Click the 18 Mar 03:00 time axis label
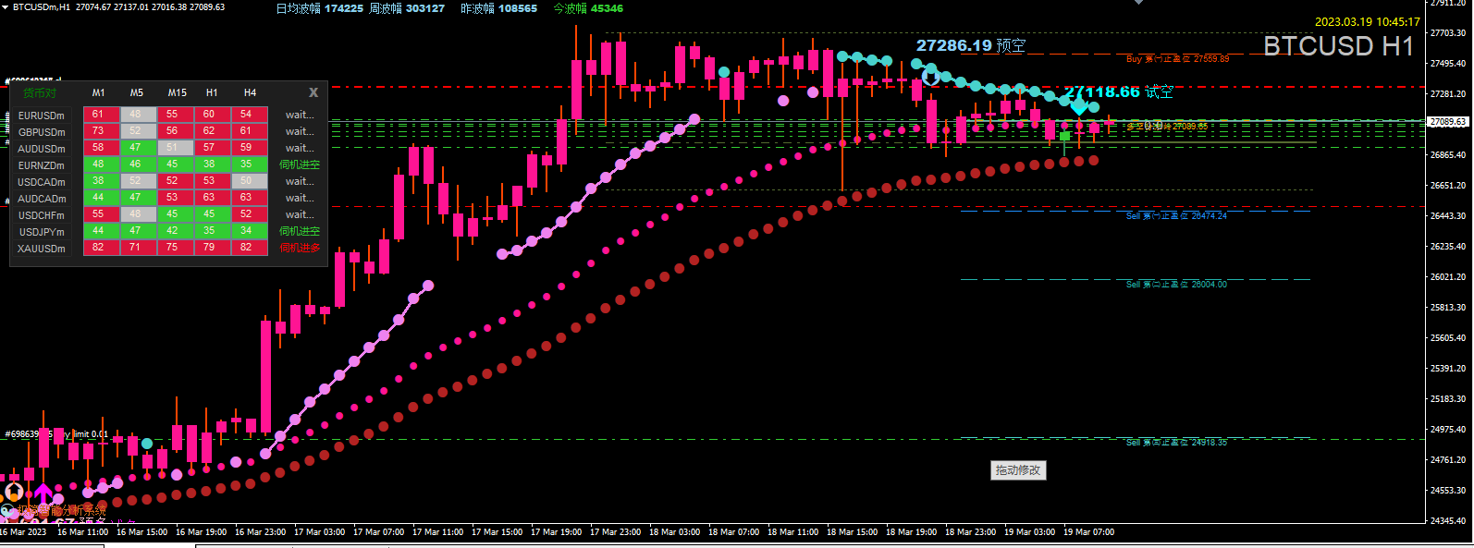Screen dimensions: 1474x548 pos(674,532)
